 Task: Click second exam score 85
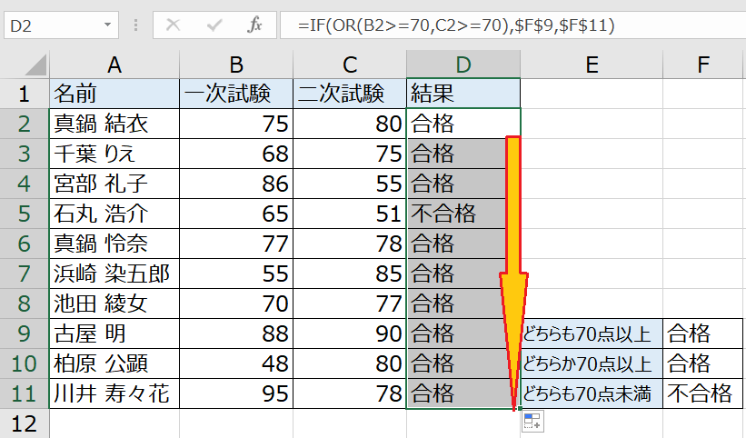coord(350,274)
